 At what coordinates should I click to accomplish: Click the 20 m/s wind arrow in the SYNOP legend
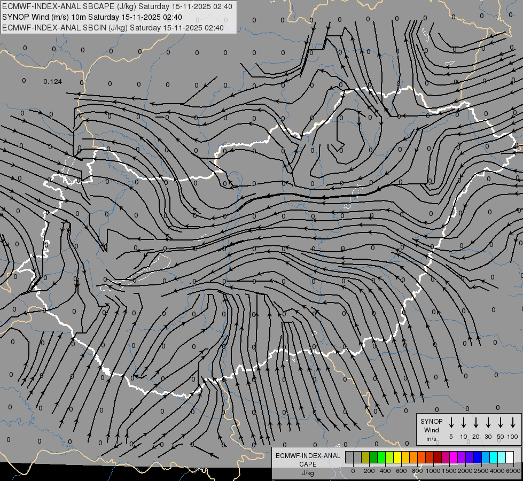tap(476, 423)
